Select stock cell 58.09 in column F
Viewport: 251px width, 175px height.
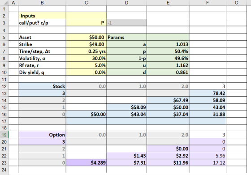208,100
